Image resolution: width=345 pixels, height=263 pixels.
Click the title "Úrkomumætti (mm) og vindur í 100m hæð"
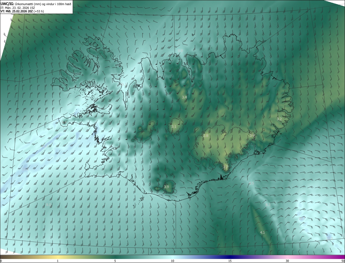coord(43,4)
